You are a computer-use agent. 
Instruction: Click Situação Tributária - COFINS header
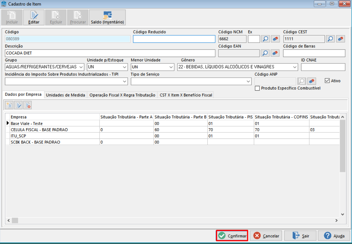pos(281,117)
